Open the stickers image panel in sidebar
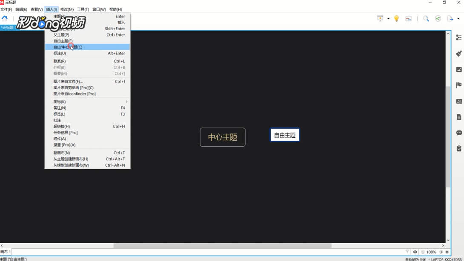464x261 pixels. click(x=458, y=69)
